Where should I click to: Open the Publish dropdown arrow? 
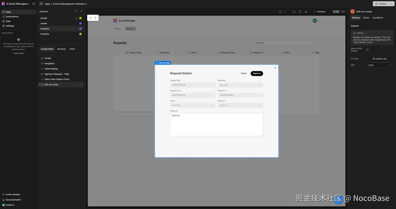[x=391, y=4]
